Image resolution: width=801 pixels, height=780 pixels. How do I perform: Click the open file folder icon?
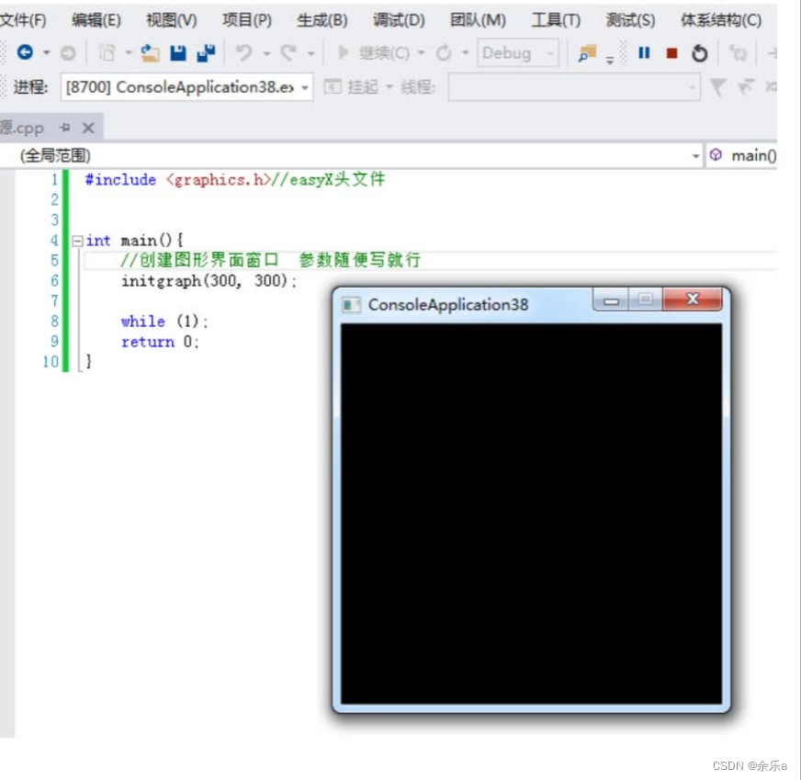pos(150,52)
